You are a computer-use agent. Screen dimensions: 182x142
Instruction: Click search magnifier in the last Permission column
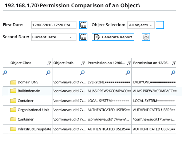click(173, 72)
